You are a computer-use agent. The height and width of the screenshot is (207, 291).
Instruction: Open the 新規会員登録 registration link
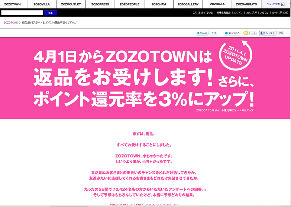click(223, 13)
